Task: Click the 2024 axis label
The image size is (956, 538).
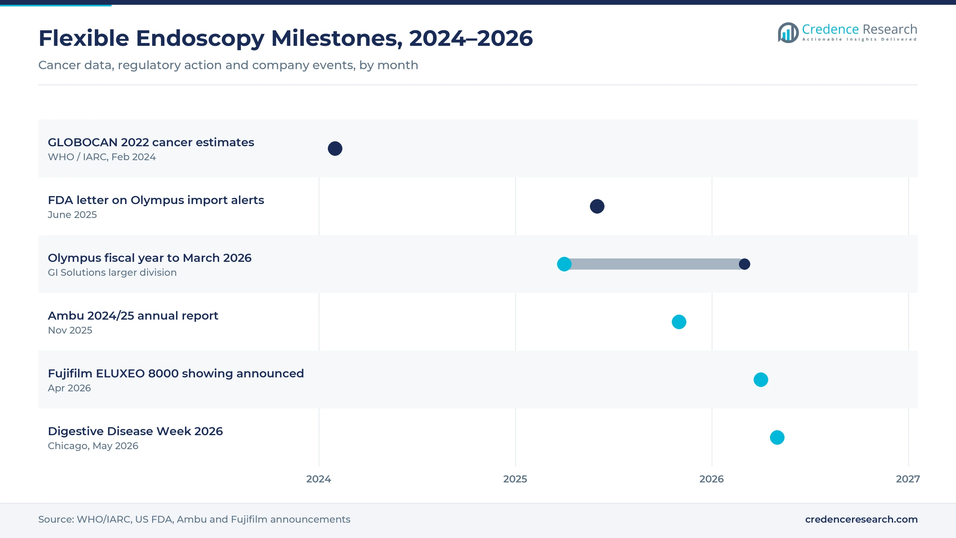Action: pos(319,479)
